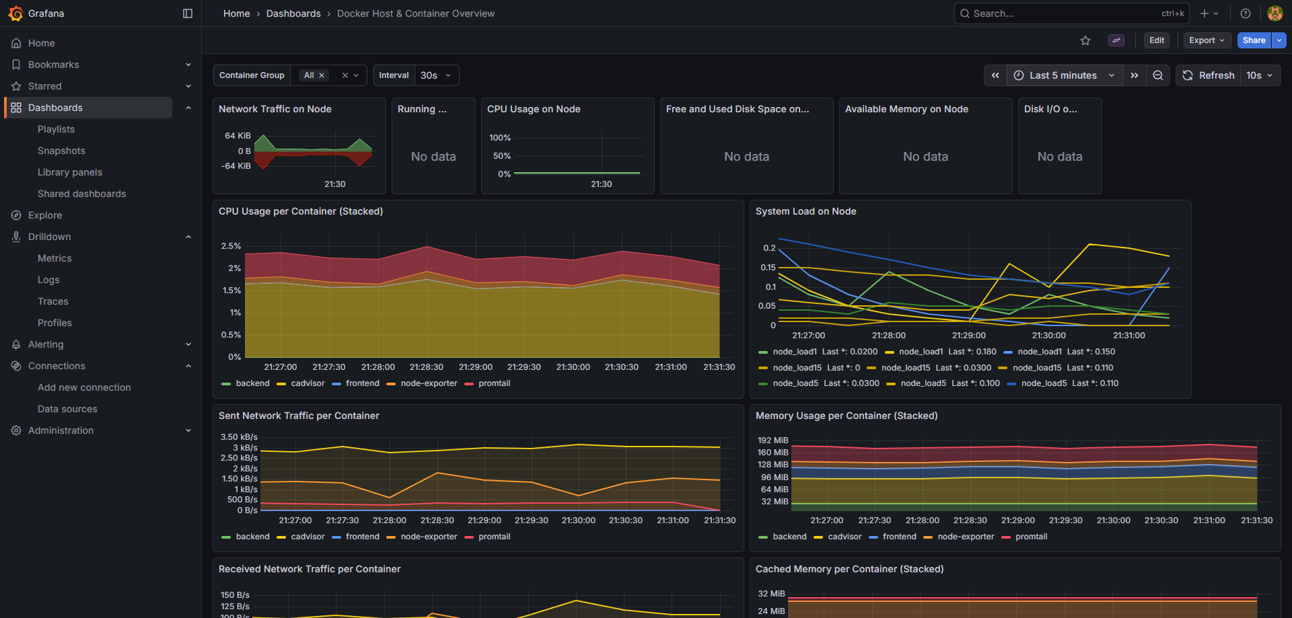Open Data sources under Connections
This screenshot has height=618, width=1292.
point(67,409)
